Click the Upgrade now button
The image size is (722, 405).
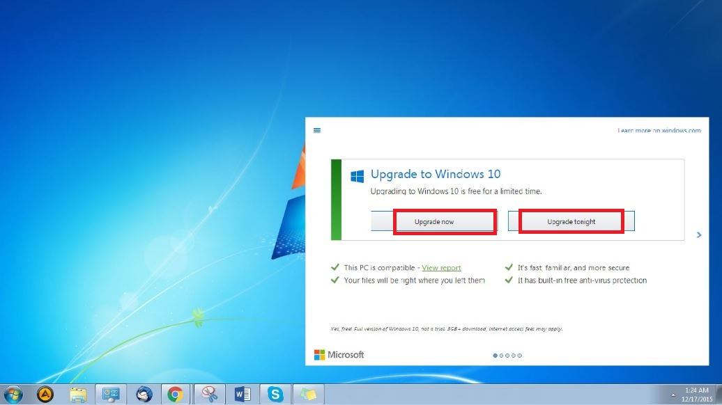[433, 221]
